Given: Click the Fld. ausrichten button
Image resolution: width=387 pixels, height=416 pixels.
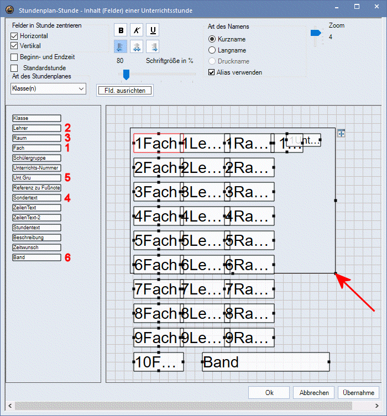Looking at the screenshot, I should (124, 90).
